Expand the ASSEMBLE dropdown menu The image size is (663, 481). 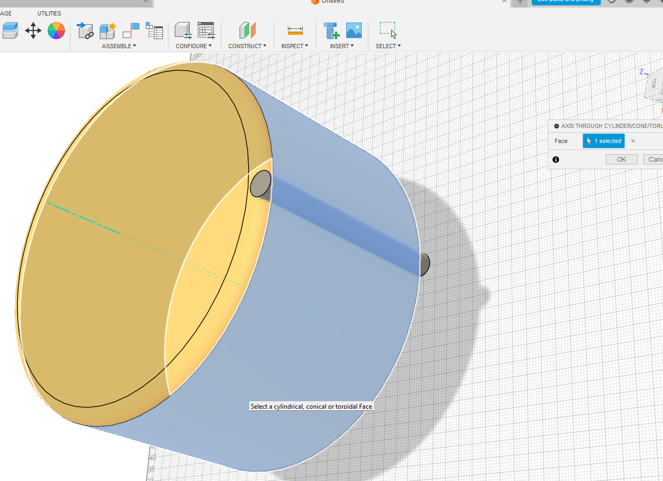point(119,46)
